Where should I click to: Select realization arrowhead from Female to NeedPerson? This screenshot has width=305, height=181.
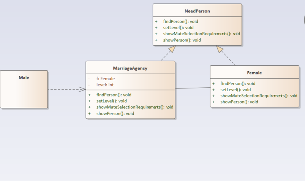tap(220, 49)
